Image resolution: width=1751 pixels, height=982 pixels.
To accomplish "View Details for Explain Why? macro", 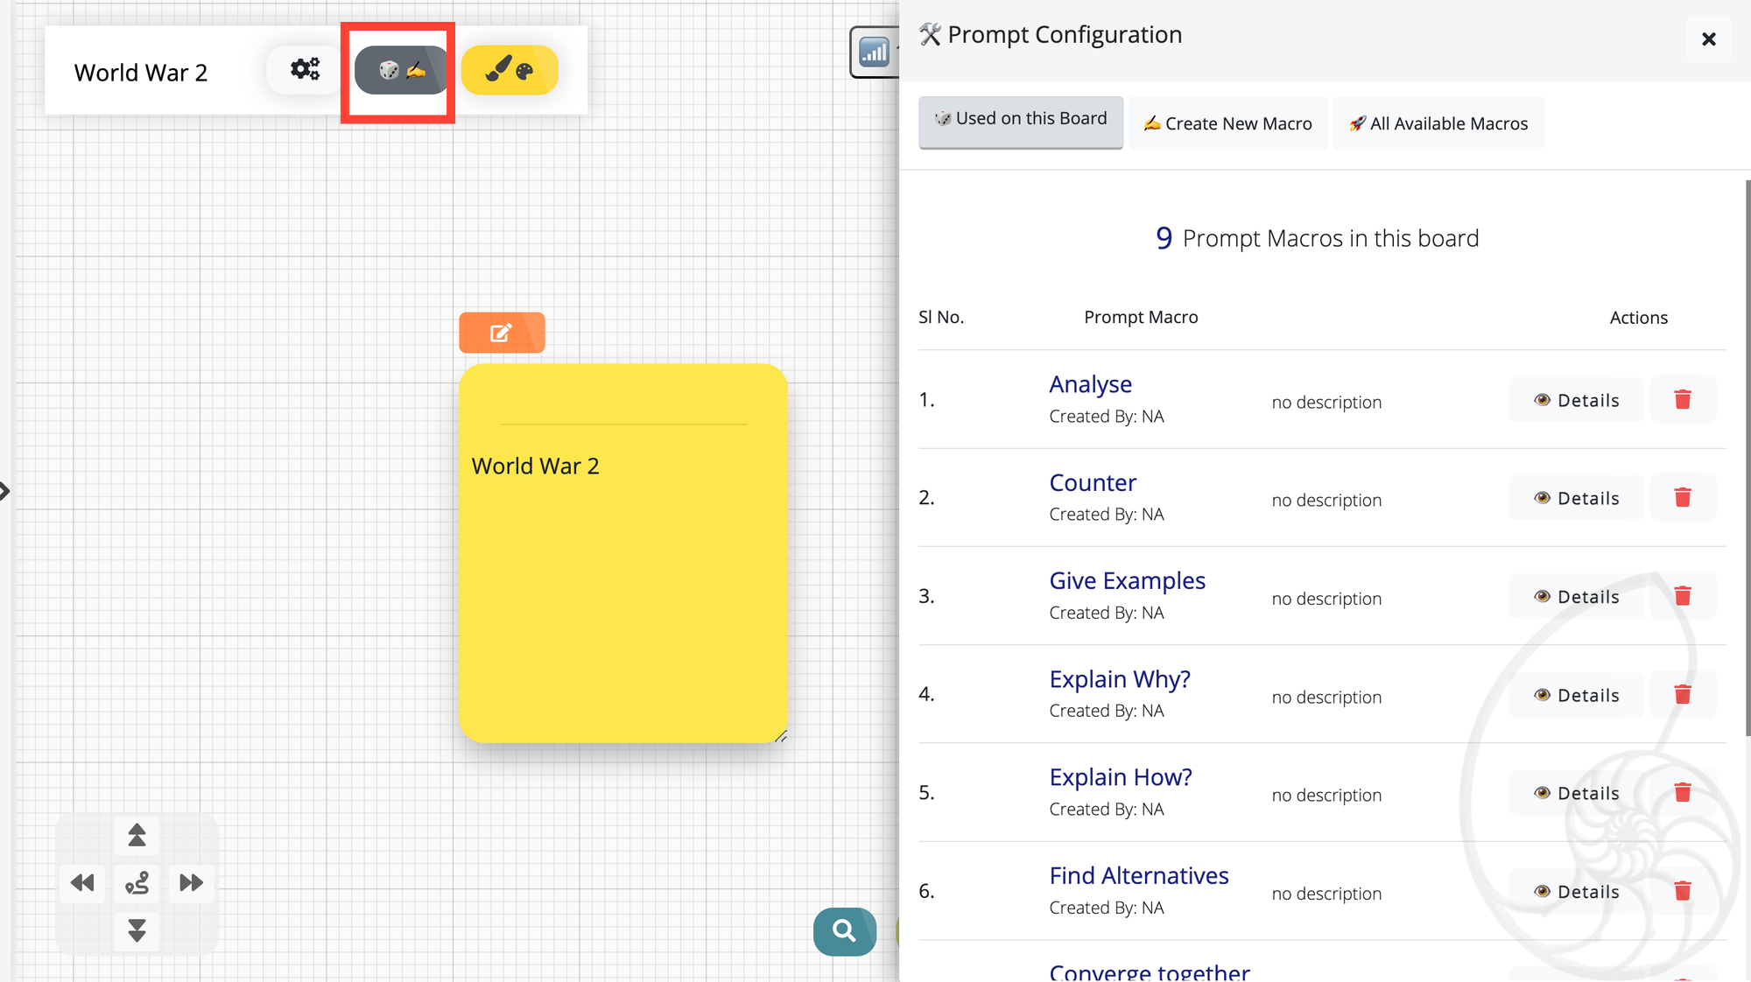I will coord(1577,695).
